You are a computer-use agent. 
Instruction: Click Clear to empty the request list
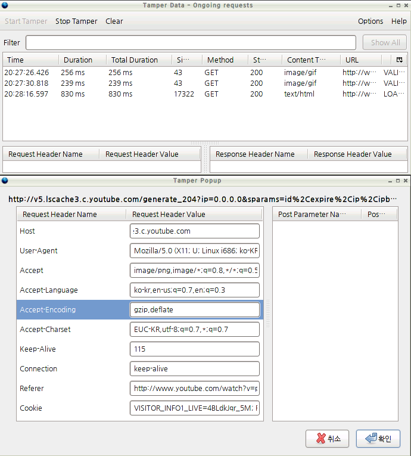click(x=114, y=21)
